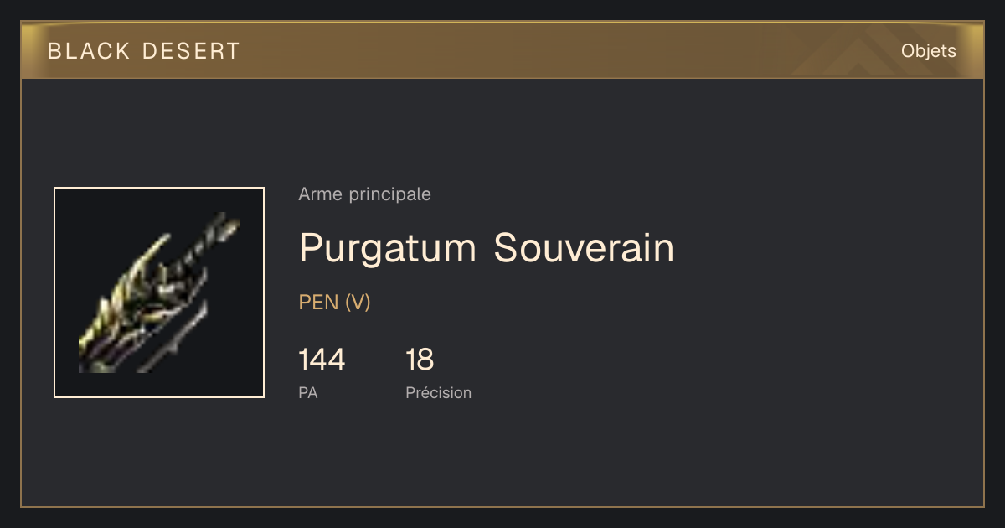The width and height of the screenshot is (1005, 528).
Task: Click the Purgatum Souverain weapon icon
Action: tap(159, 292)
